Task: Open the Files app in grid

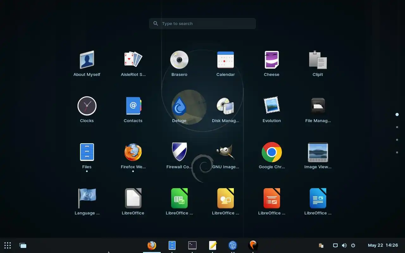Action: pyautogui.click(x=87, y=156)
